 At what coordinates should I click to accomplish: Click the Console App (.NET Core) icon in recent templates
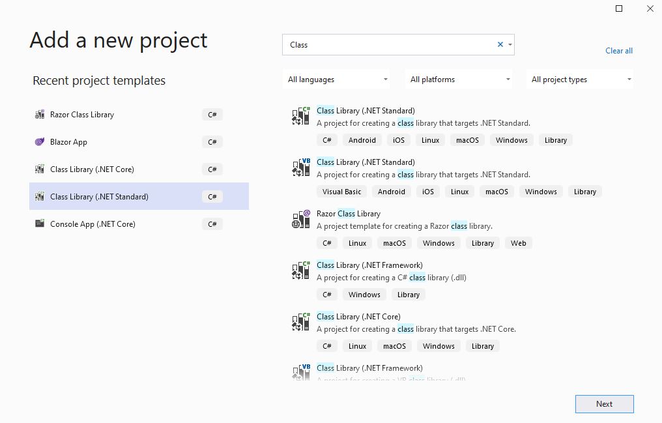[40, 224]
